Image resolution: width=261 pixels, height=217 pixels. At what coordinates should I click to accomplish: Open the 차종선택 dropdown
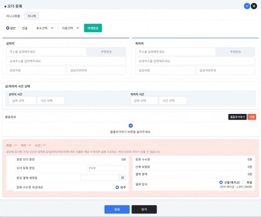coord(70,28)
